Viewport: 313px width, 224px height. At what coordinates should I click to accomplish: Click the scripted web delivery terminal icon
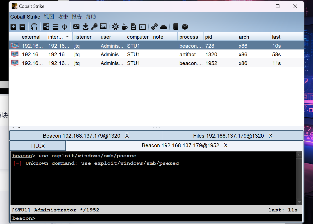142,27
